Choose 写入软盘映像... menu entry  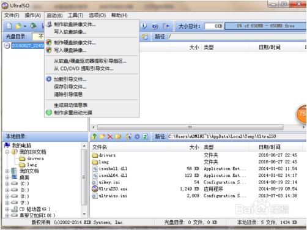click(92, 32)
